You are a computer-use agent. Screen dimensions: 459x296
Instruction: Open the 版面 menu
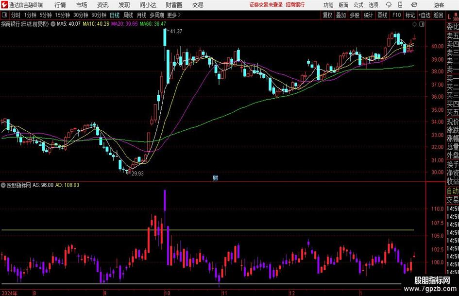coord(343,5)
